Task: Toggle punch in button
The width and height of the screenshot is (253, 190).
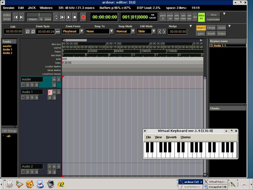Action: tap(163, 17)
